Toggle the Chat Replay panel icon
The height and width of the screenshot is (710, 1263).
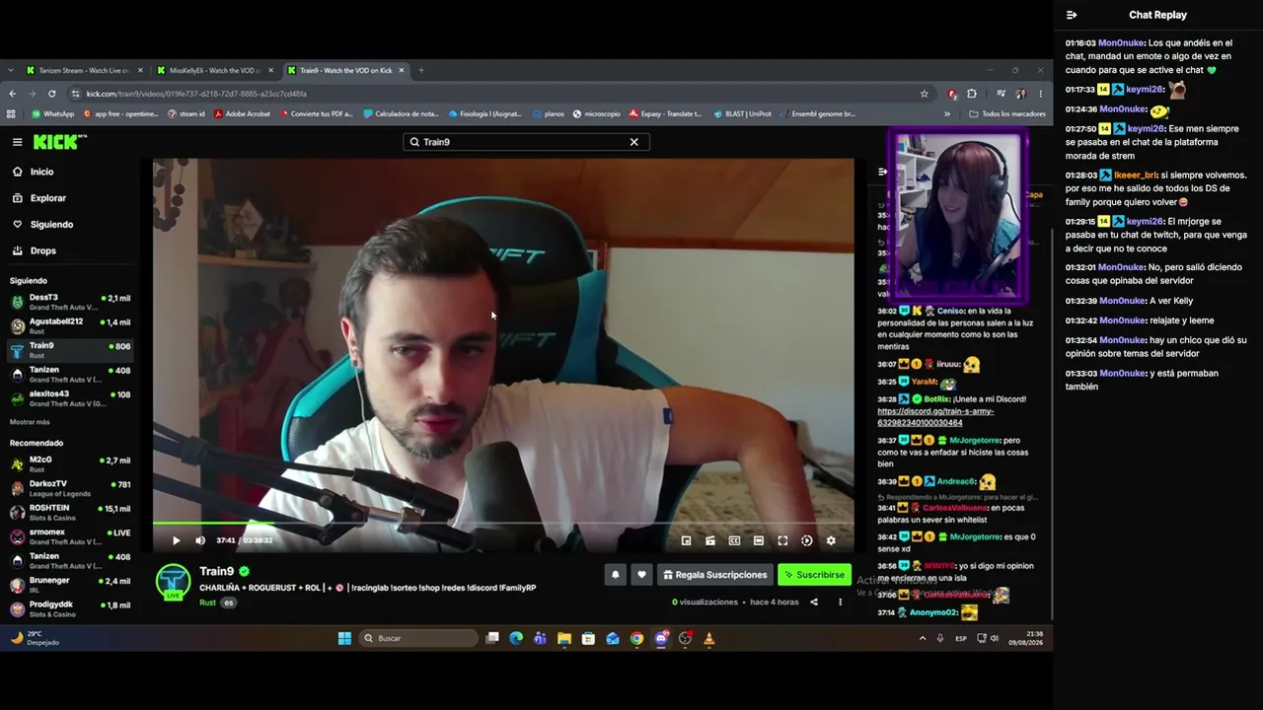[1072, 15]
